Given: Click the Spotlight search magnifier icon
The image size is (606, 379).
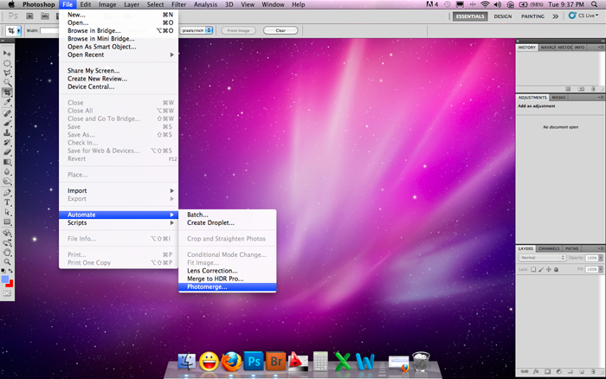Looking at the screenshot, I should [596, 4].
